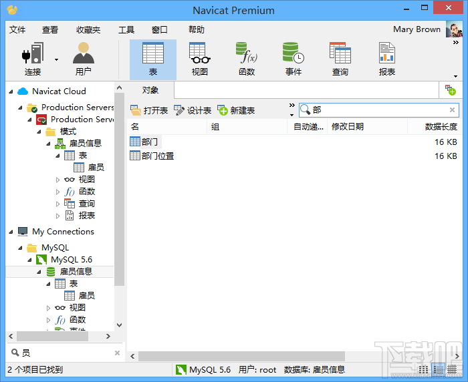
Task: Open the 用户 user manager
Action: point(84,59)
